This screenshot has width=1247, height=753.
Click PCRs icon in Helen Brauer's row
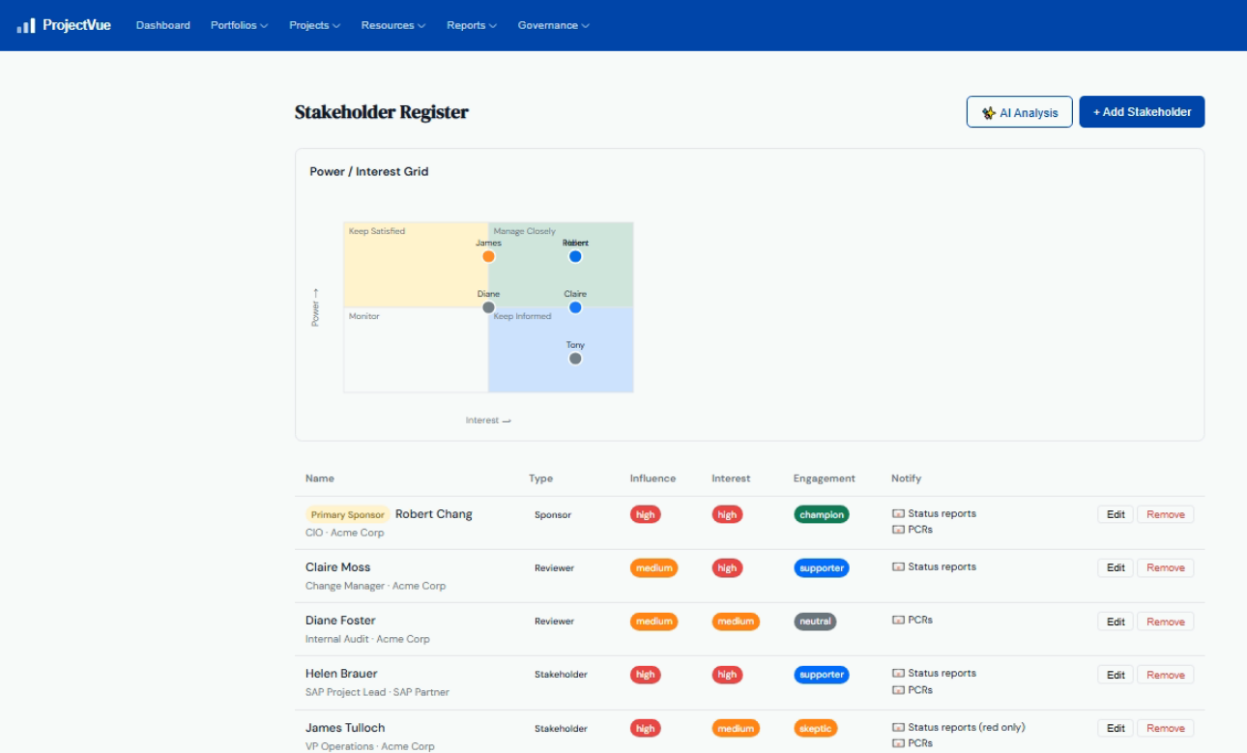[898, 690]
